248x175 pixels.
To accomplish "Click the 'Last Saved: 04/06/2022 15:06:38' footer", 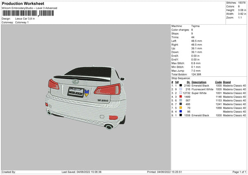I will [x=81, y=172].
